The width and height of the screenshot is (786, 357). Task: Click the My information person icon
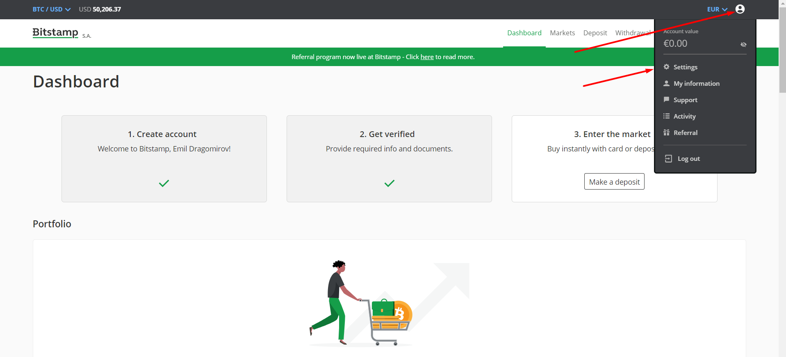666,83
